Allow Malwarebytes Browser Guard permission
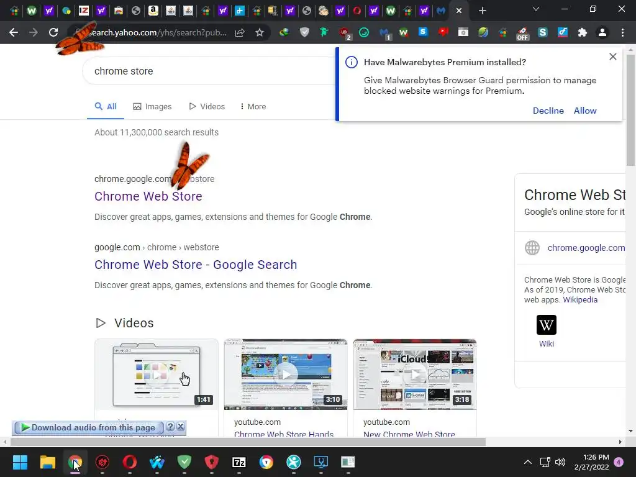The width and height of the screenshot is (636, 477). pyautogui.click(x=585, y=111)
